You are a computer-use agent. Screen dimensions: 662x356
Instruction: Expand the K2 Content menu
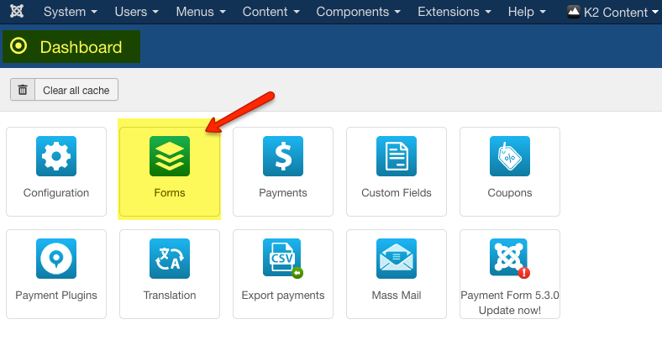point(613,13)
